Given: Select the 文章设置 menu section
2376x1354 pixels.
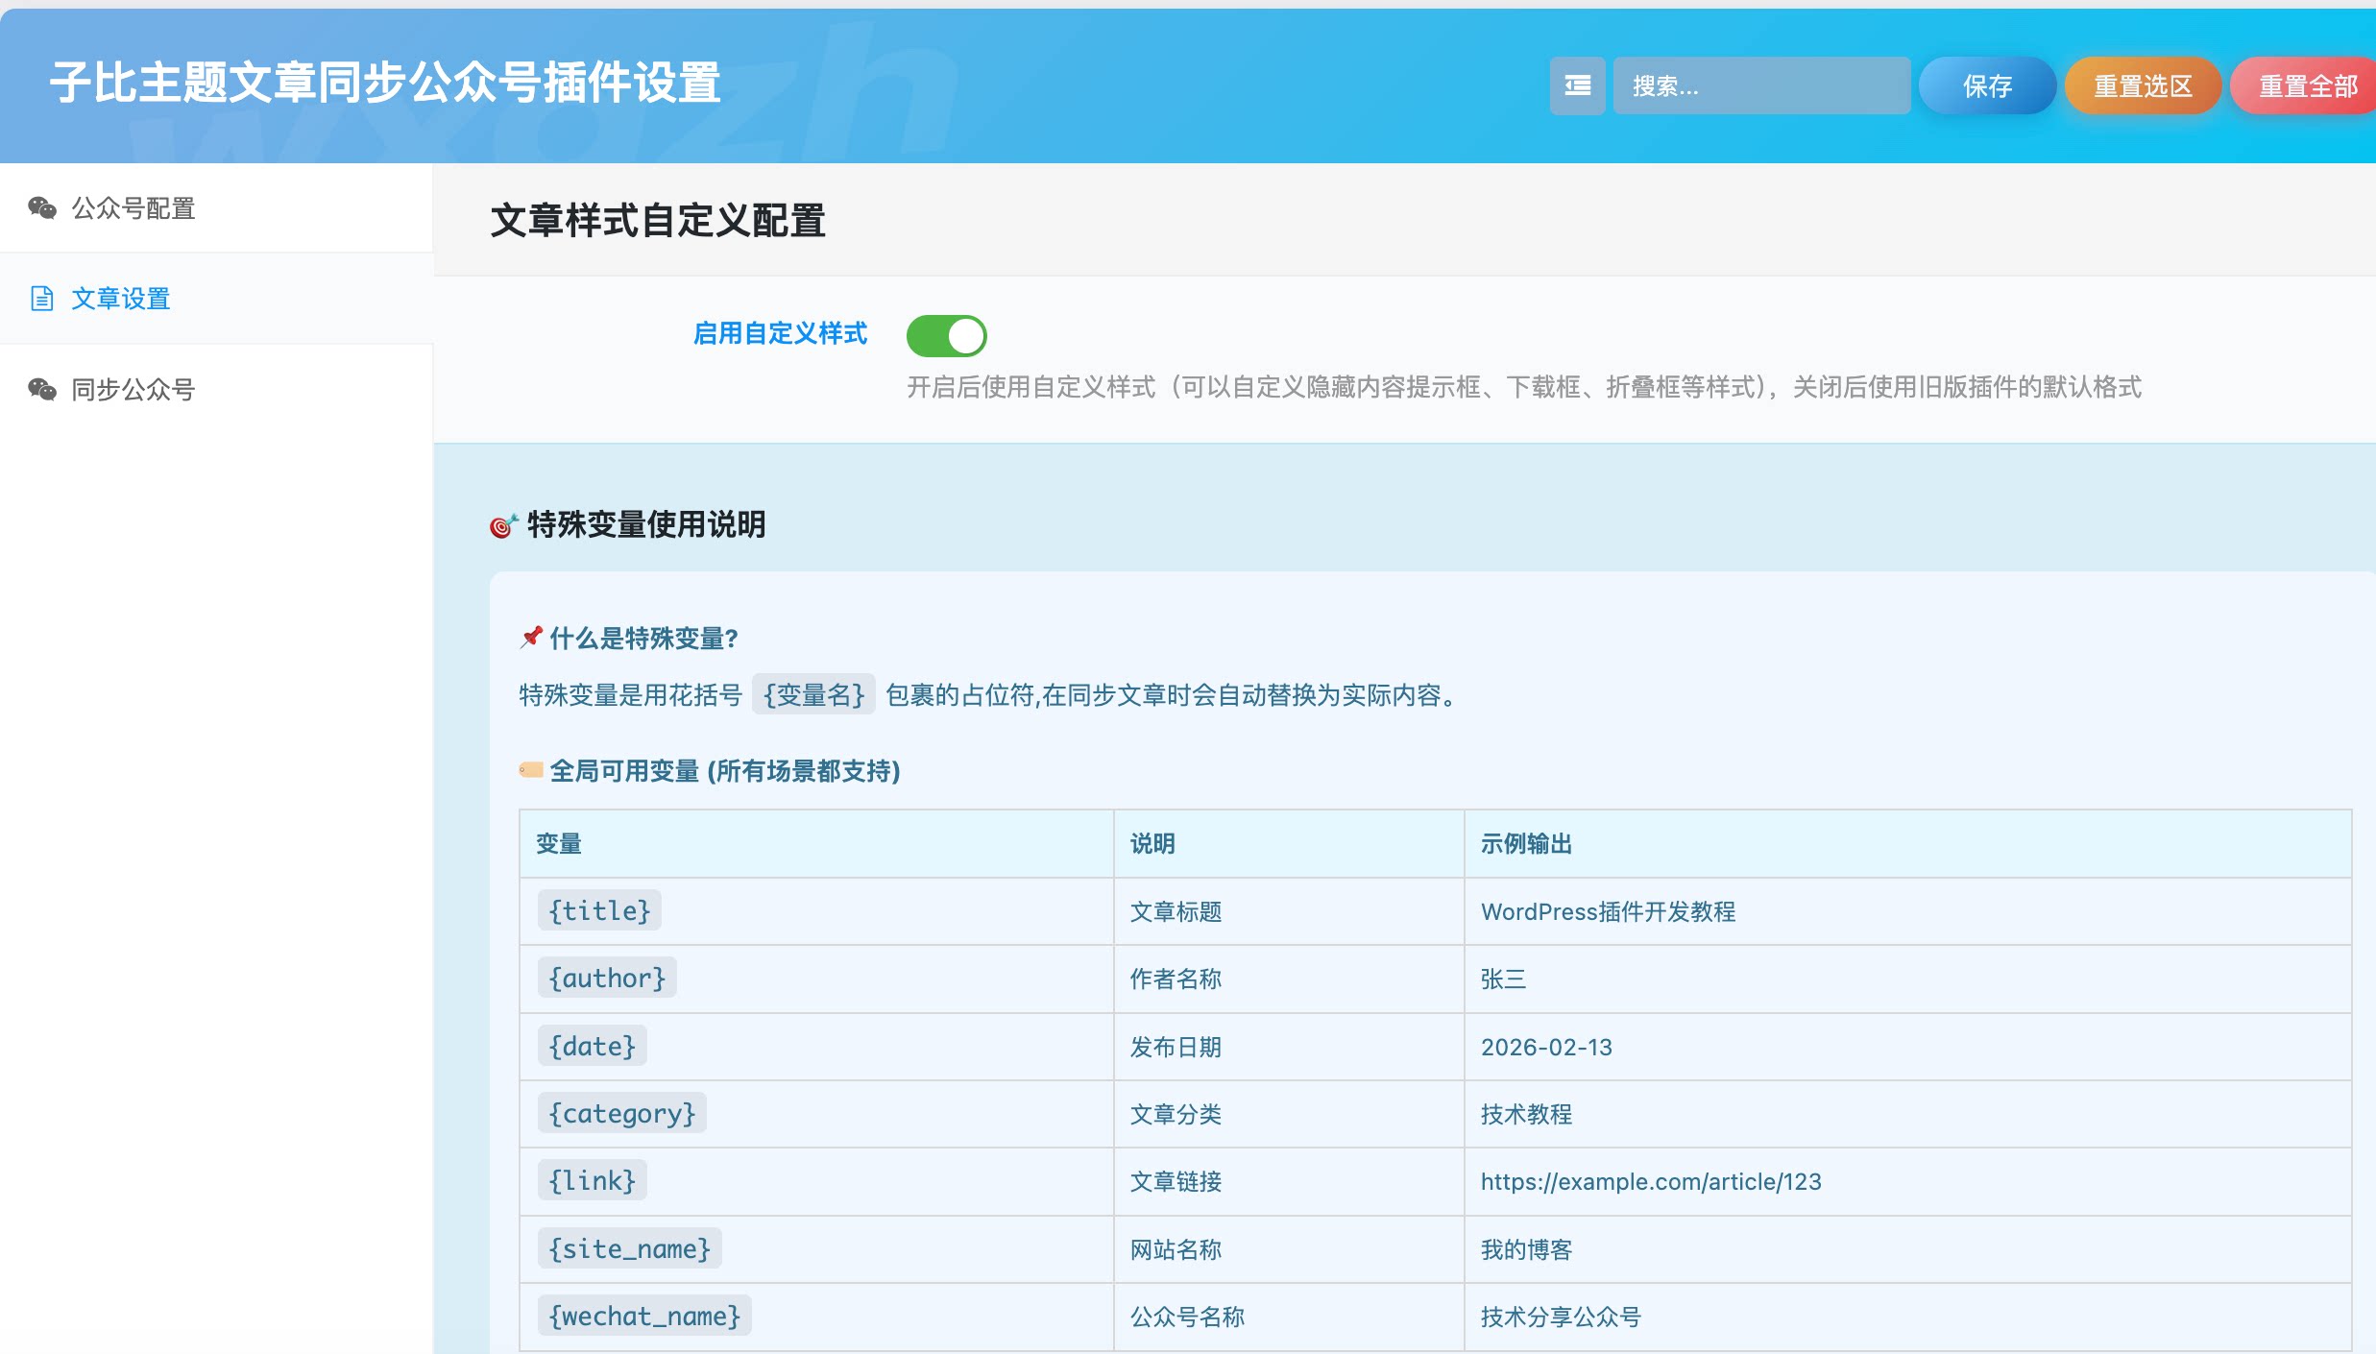Looking at the screenshot, I should point(216,299).
